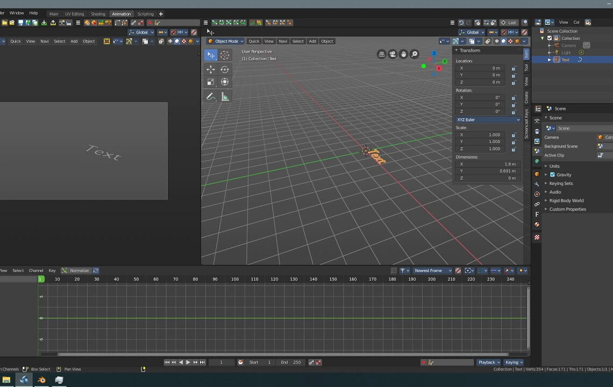Viewport: 613px width, 387px height.
Task: Jump to the last frame using timeline controls
Action: coord(203,362)
